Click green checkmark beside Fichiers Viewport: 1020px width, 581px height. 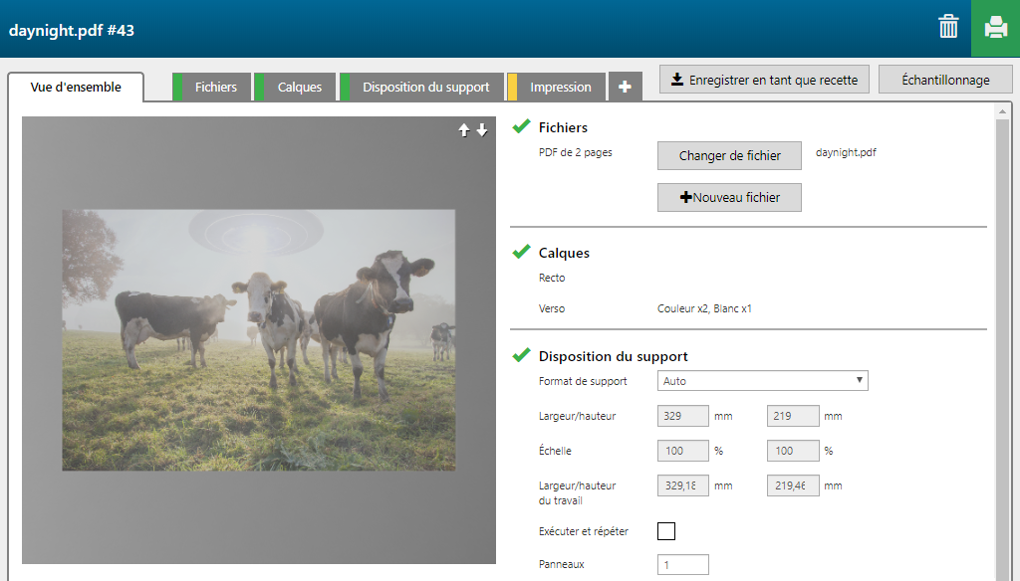click(x=522, y=126)
